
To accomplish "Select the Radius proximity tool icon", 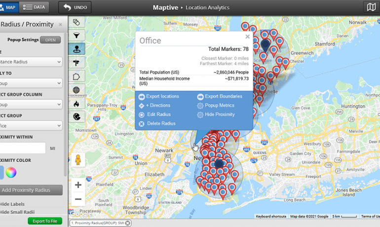I will (x=76, y=49).
